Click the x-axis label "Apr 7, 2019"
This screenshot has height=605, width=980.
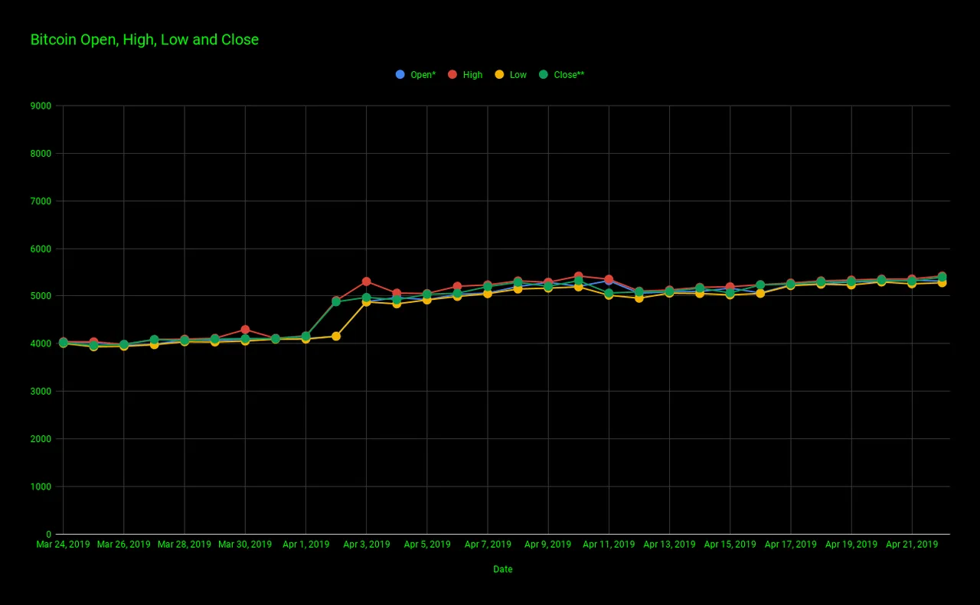[x=488, y=545]
